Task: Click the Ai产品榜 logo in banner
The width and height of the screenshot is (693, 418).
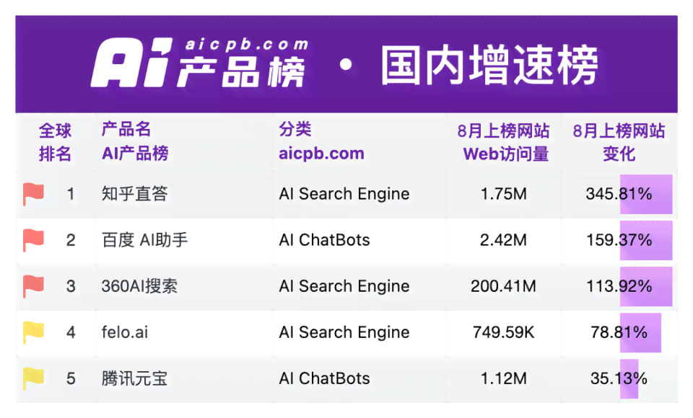Action: click(199, 63)
